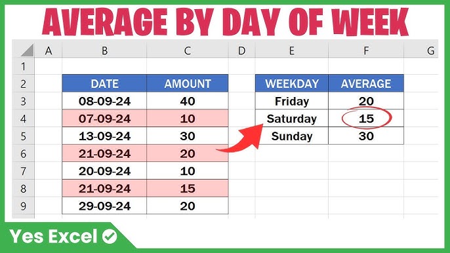Screen dimensions: 450x253
Task: Select the circled Saturday average 15 cell
Action: tap(366, 118)
